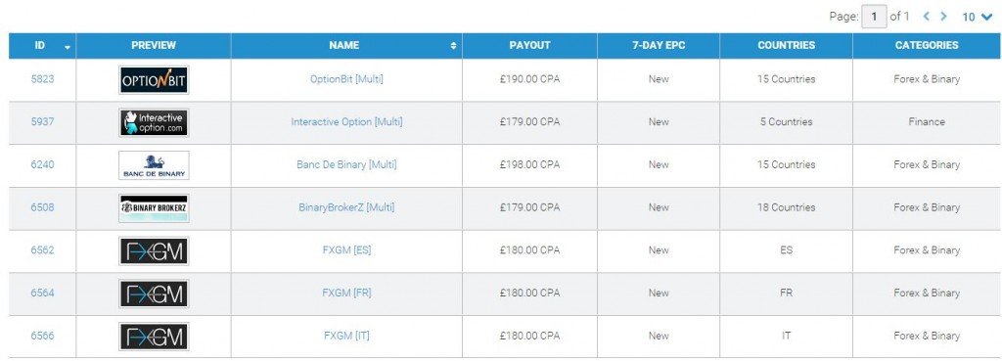
Task: Open the Banc De Binary logo preview
Action: 154,165
